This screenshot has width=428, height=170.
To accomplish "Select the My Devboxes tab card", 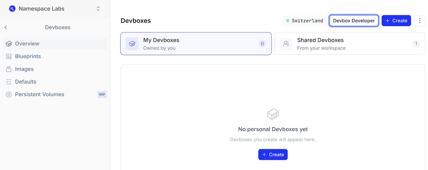I will tap(196, 44).
